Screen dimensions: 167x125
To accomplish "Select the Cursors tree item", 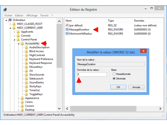I will point(30,106).
